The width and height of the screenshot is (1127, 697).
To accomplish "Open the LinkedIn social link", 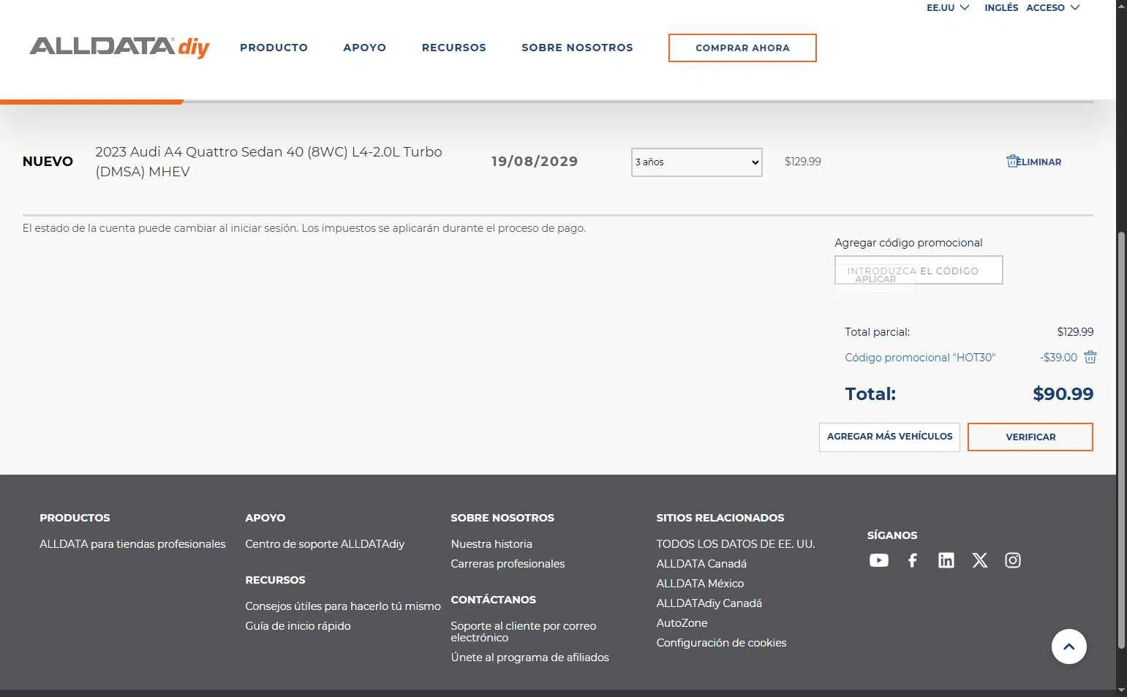I will 946,560.
